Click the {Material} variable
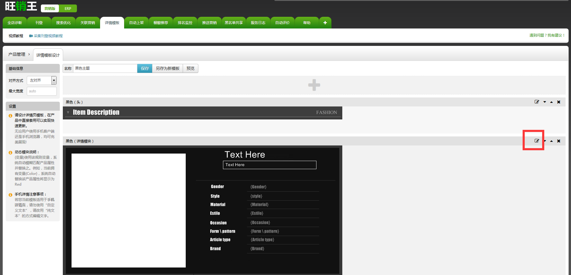Screen dimensions: 571x275 [x=259, y=205]
